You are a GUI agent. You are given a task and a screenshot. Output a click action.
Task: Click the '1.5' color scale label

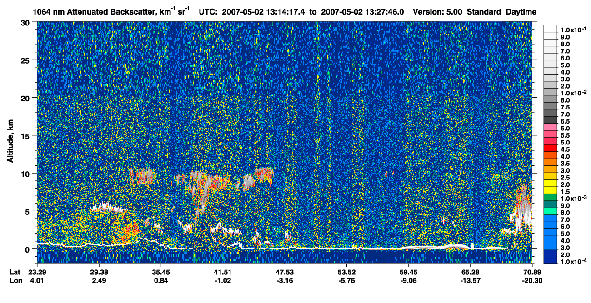tap(565, 192)
